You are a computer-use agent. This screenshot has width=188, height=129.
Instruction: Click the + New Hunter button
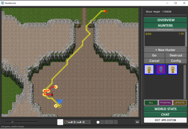point(165,50)
